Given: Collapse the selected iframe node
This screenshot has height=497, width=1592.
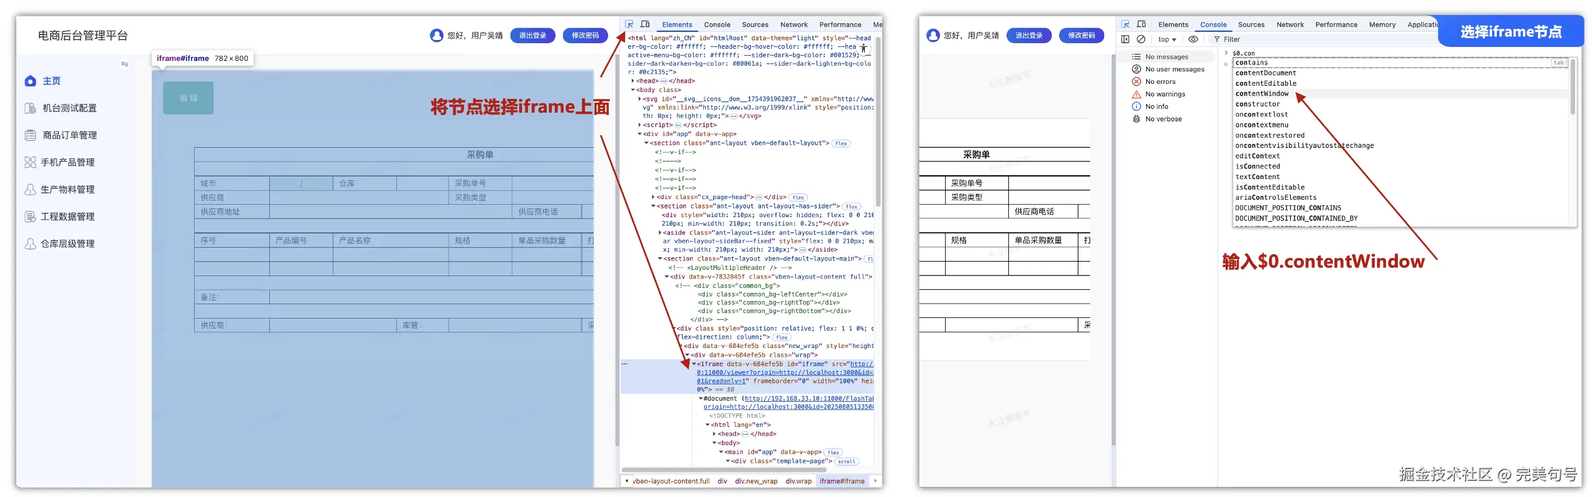Looking at the screenshot, I should 694,364.
